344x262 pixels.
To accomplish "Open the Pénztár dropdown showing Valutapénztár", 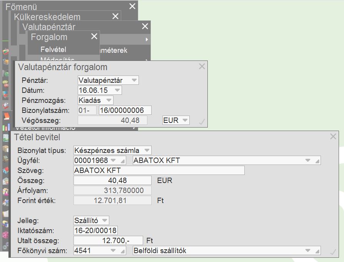I will click(134, 80).
